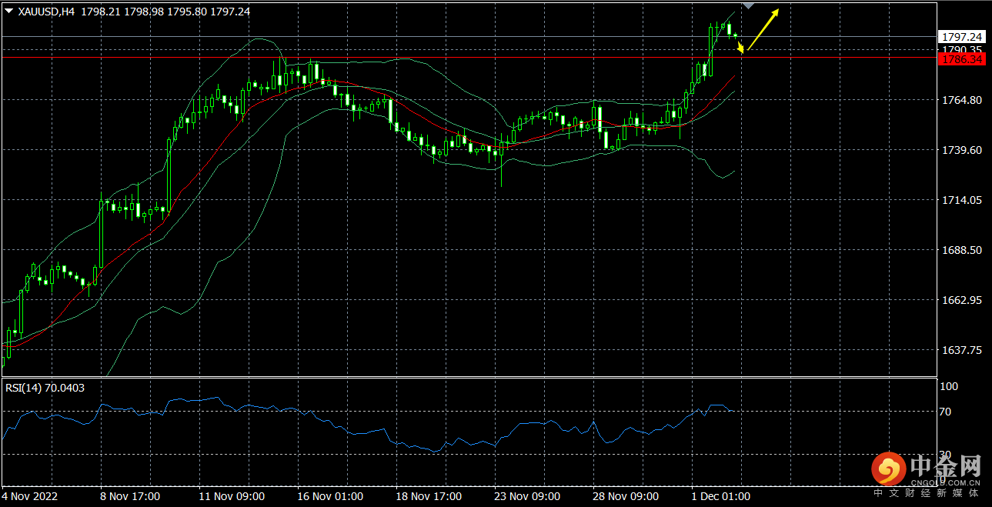Click the 1637.75 price axis label

pyautogui.click(x=961, y=349)
